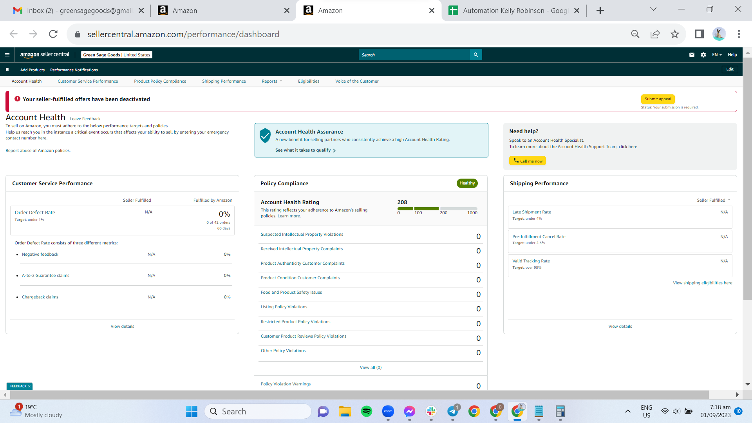Click the browser address bar URL
Image resolution: width=752 pixels, height=423 pixels.
pyautogui.click(x=183, y=34)
